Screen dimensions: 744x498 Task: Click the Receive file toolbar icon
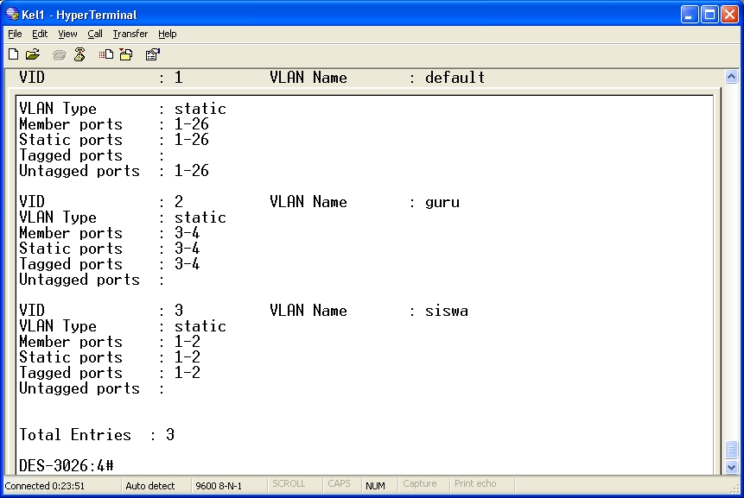tap(126, 54)
